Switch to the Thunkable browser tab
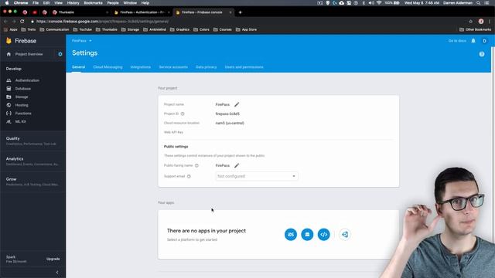The width and height of the screenshot is (495, 278). tap(80, 12)
